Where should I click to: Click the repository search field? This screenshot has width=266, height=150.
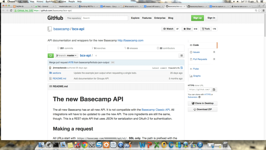click(105, 18)
